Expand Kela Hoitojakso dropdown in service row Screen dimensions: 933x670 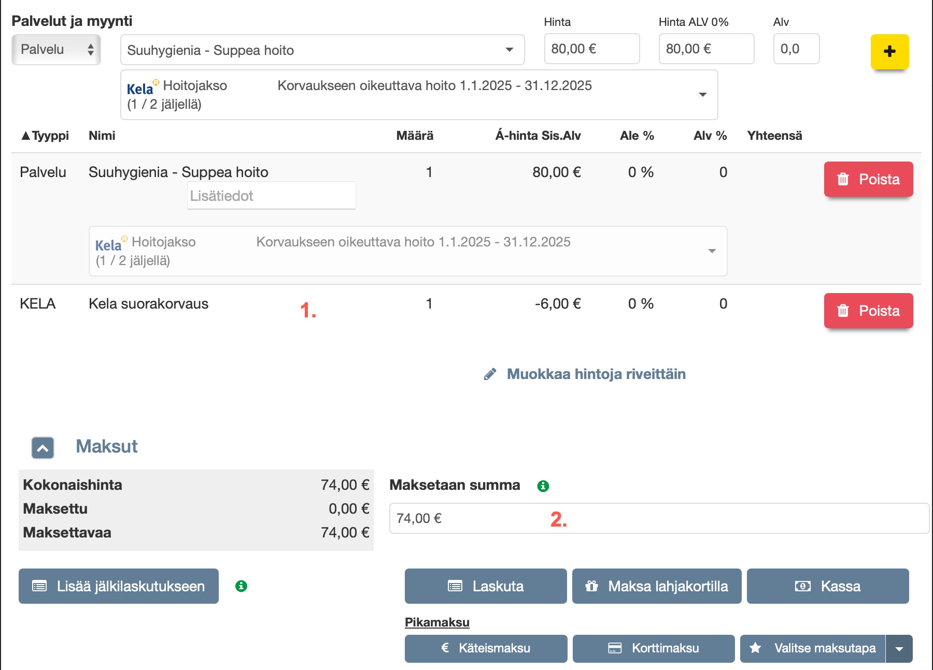coord(712,251)
